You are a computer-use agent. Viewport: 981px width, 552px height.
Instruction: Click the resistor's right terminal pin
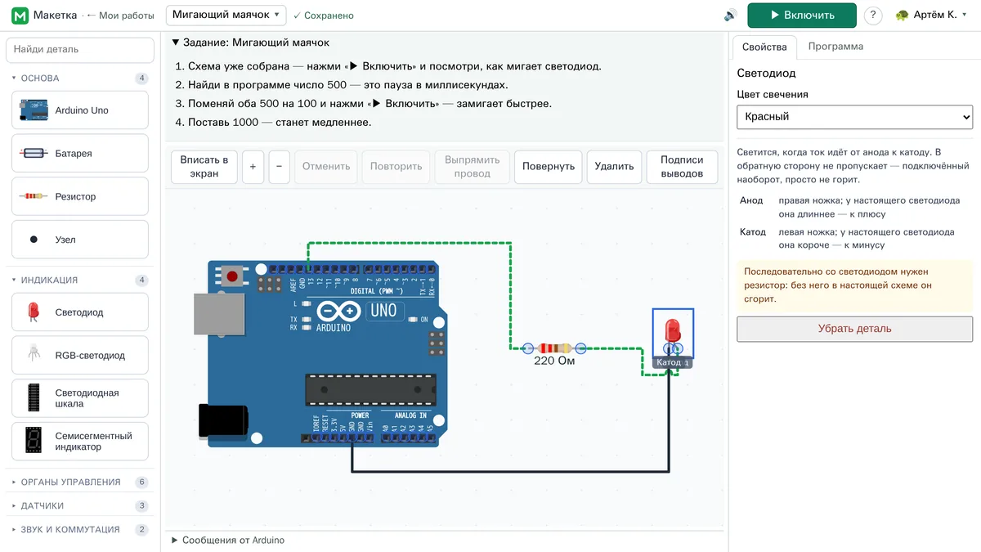[x=581, y=348]
